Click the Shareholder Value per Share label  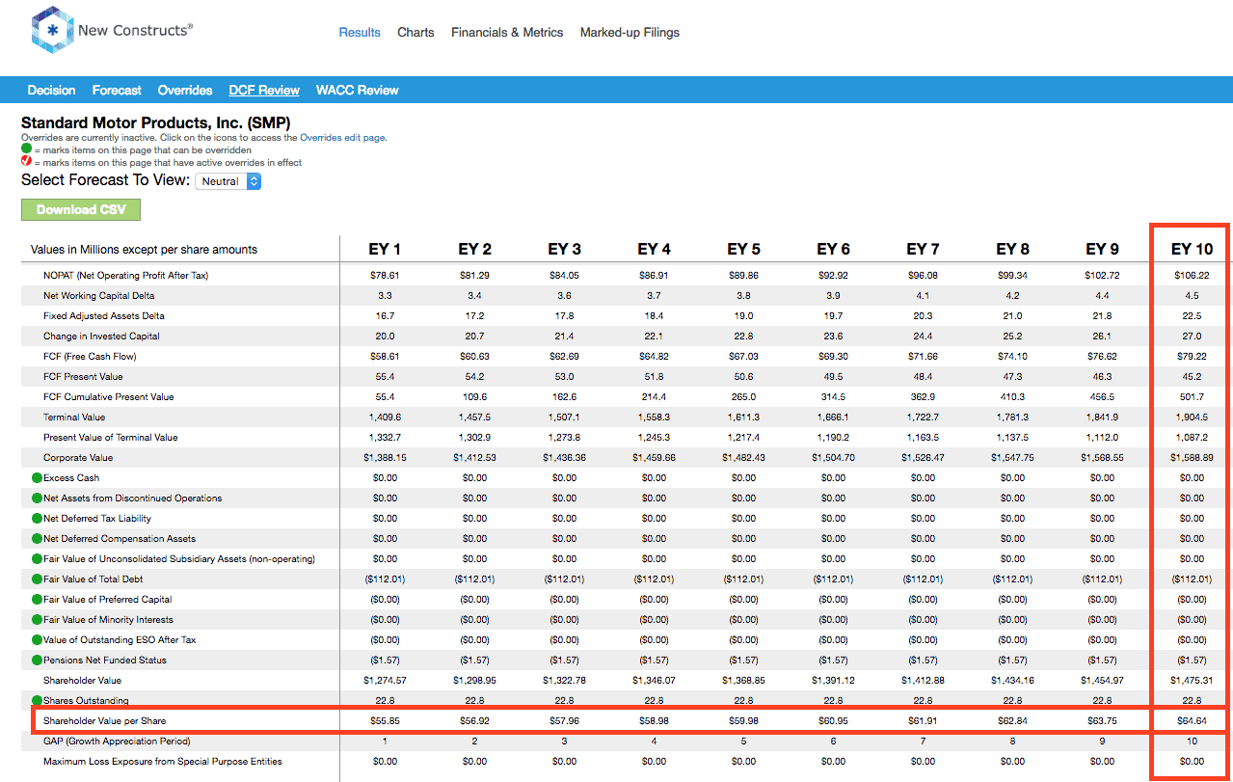pyautogui.click(x=104, y=721)
